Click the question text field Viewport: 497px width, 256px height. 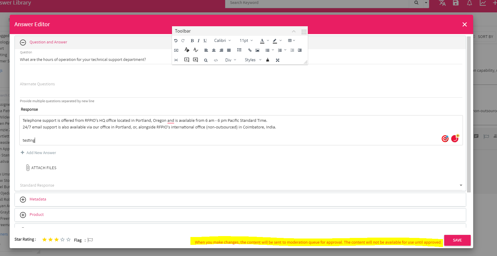pyautogui.click(x=241, y=60)
